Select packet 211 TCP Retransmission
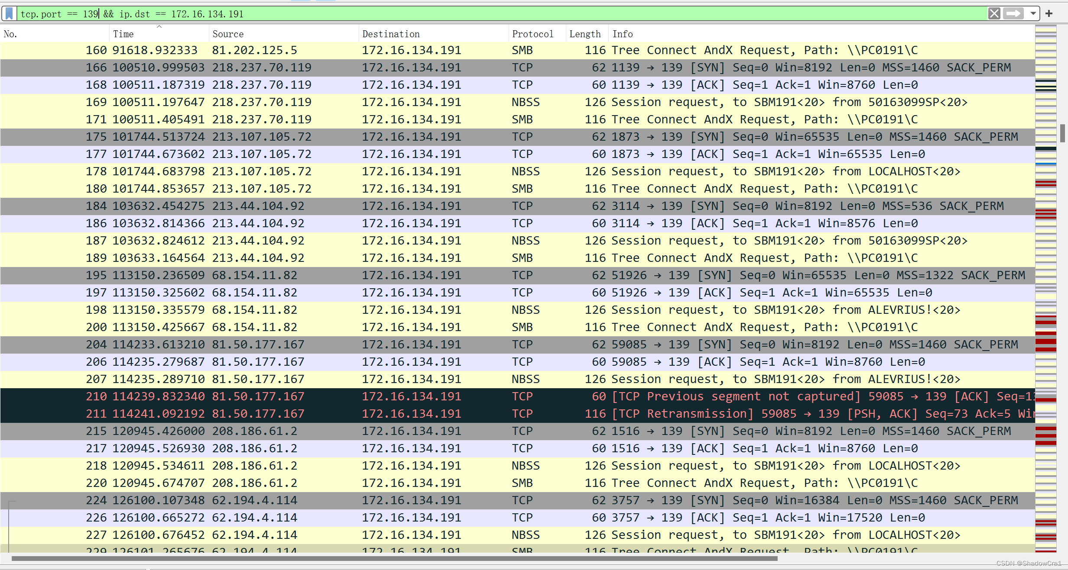Viewport: 1068px width, 570px height. coord(517,414)
